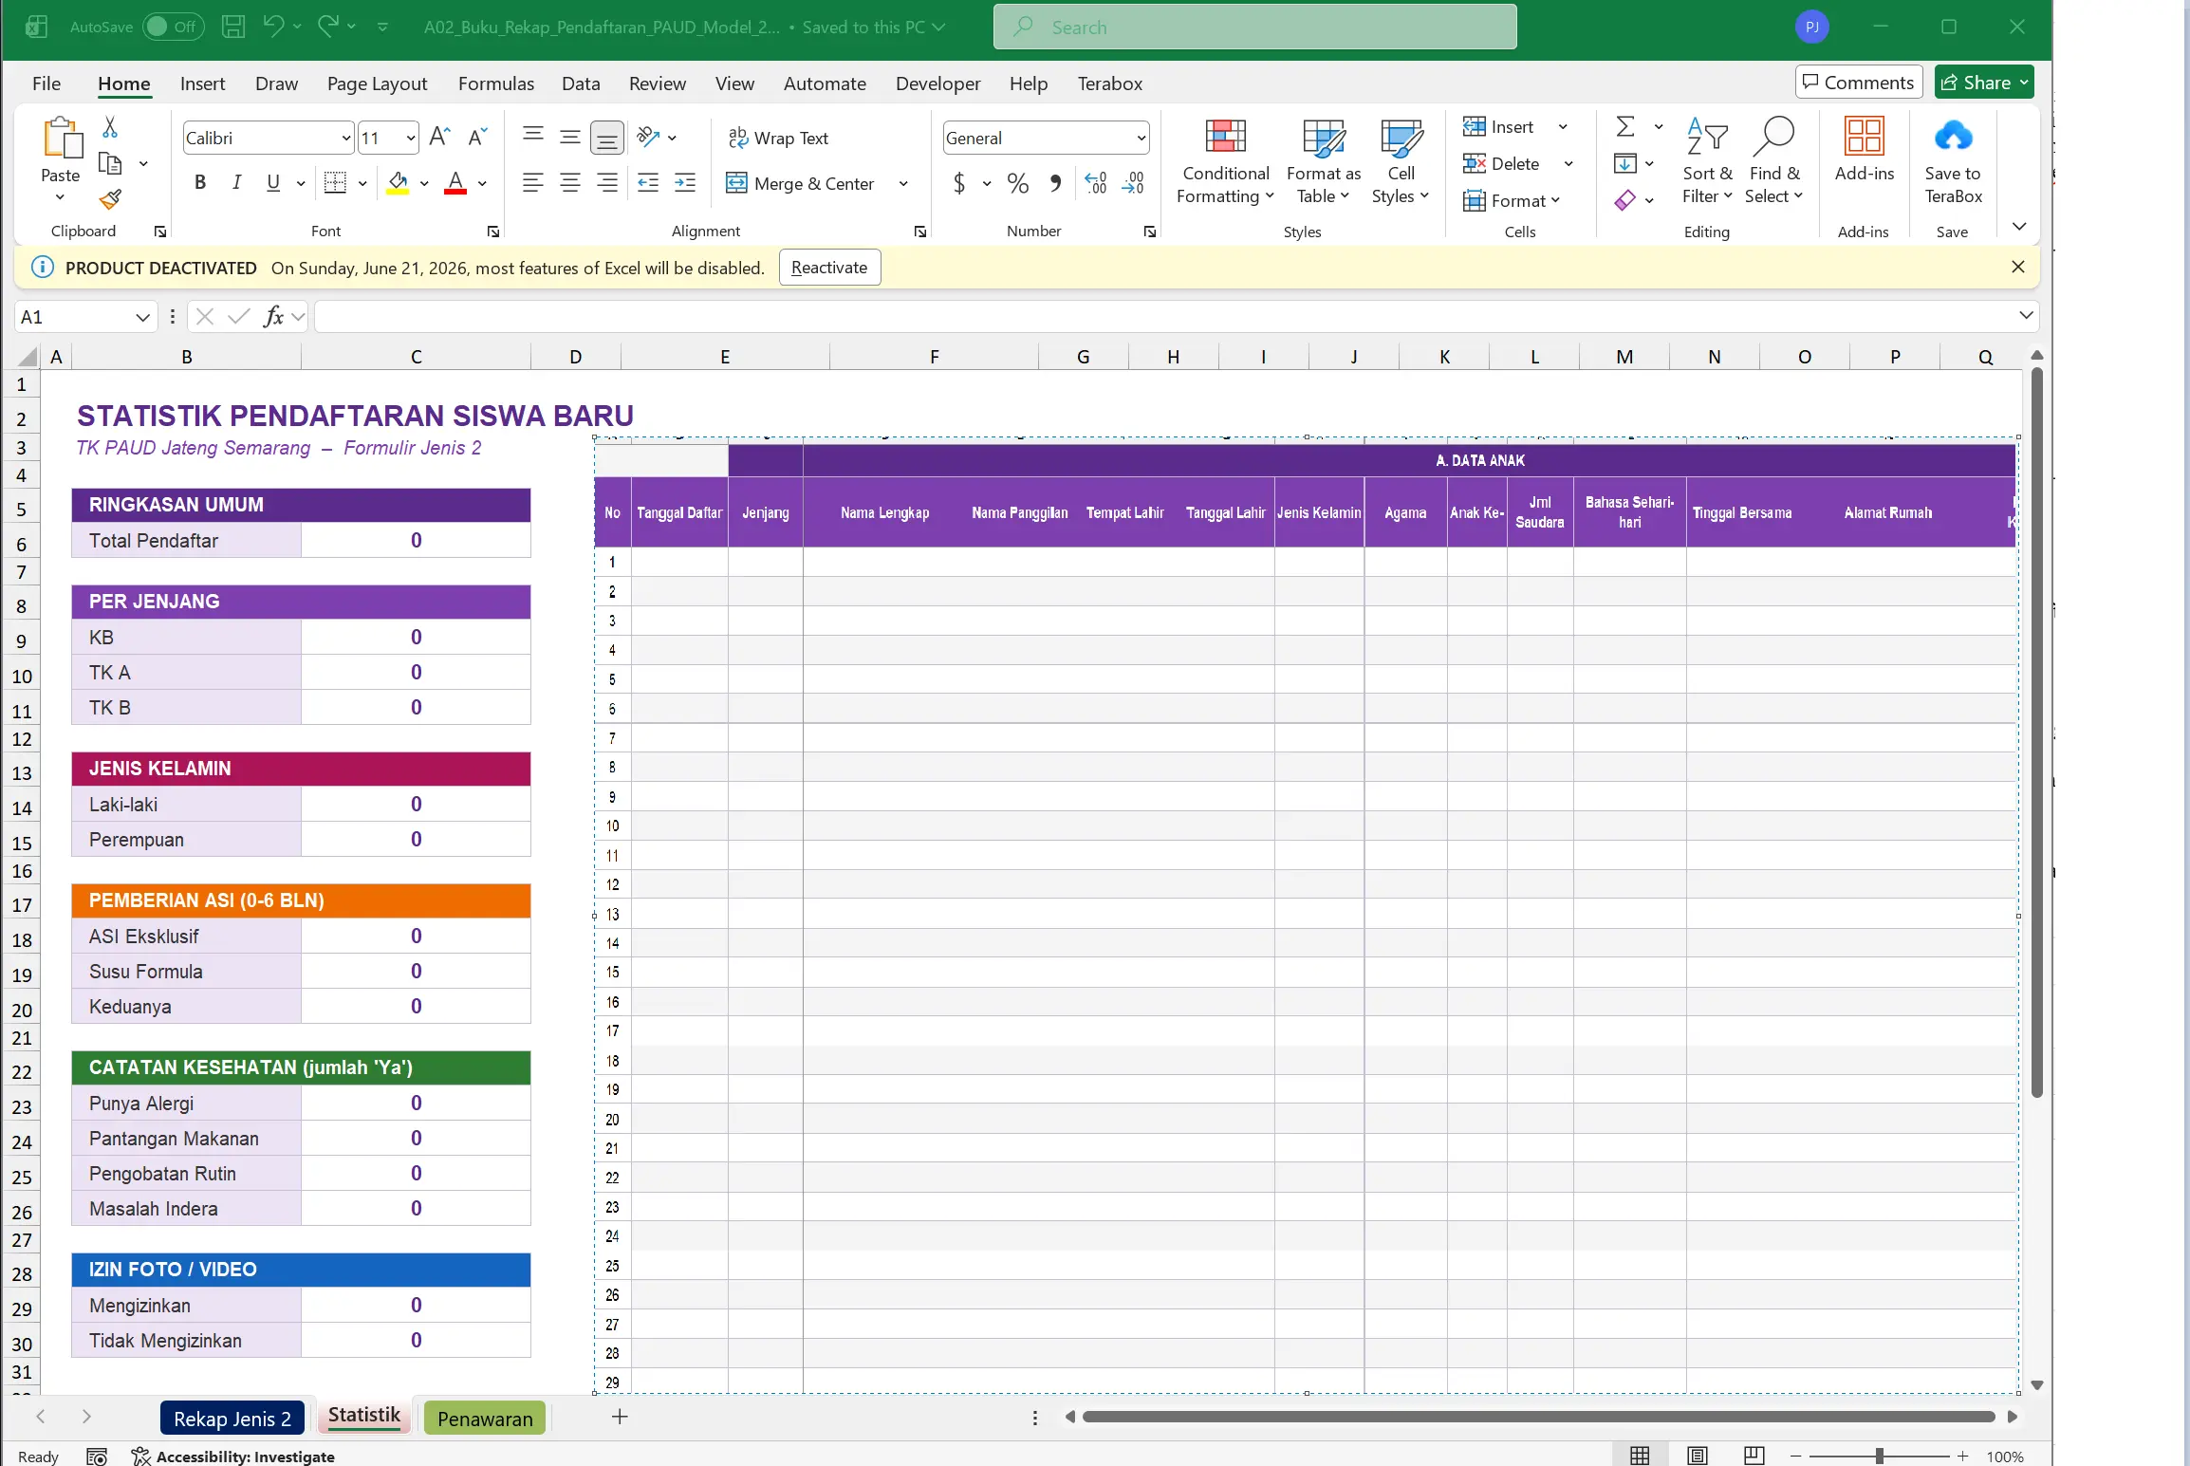Expand Merge & Center dropdown arrow

(903, 184)
